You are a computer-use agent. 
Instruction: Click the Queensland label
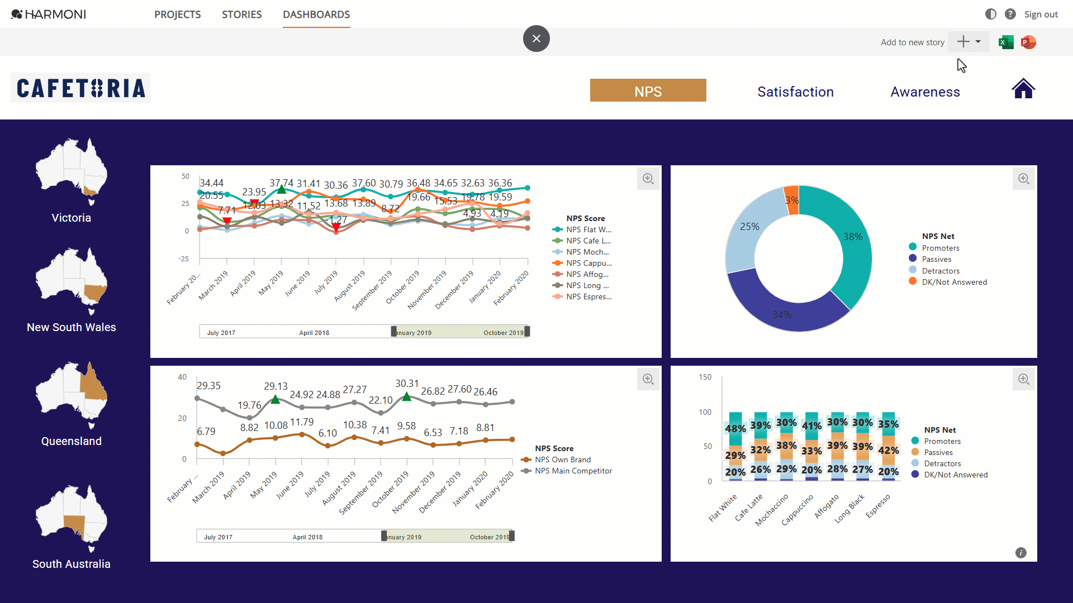point(72,441)
